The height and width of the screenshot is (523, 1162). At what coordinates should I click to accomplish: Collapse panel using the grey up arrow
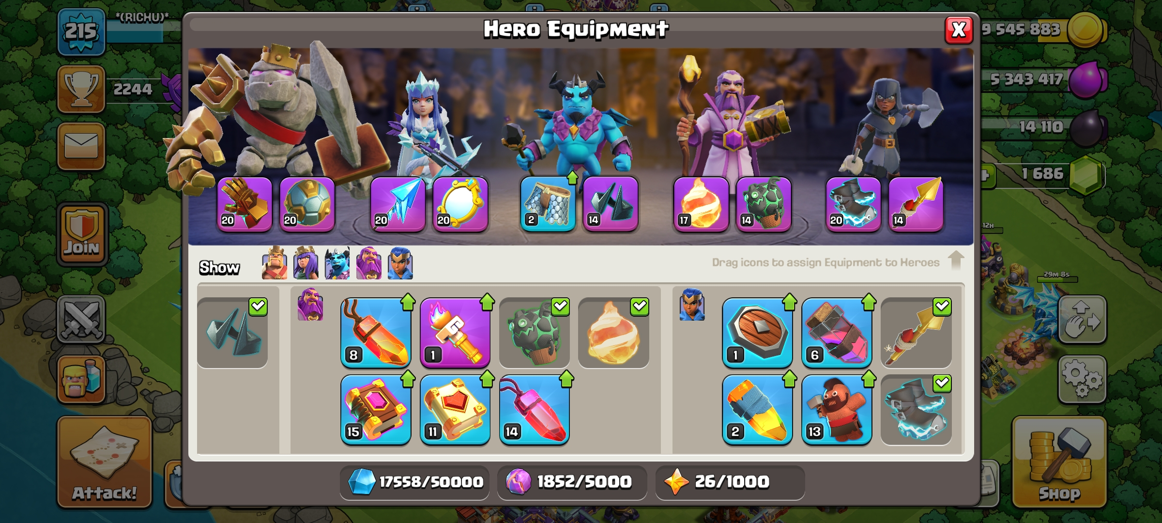[x=956, y=260]
